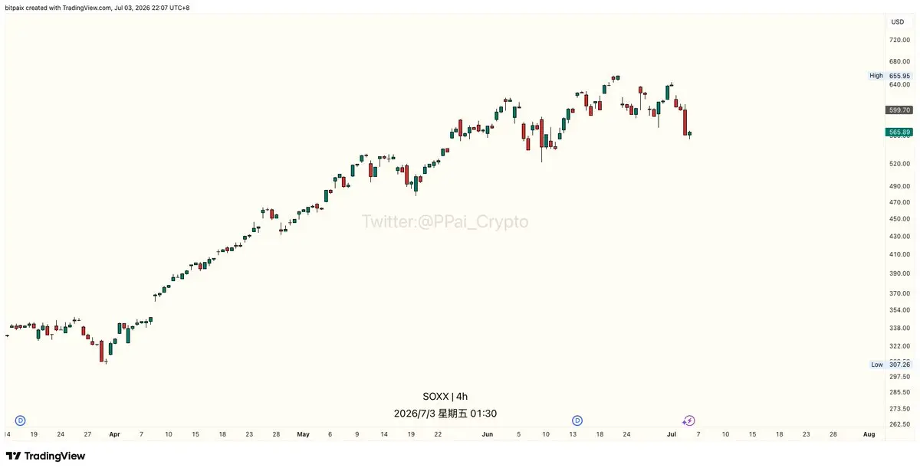Select the green 565.89 current price tag

pos(899,132)
